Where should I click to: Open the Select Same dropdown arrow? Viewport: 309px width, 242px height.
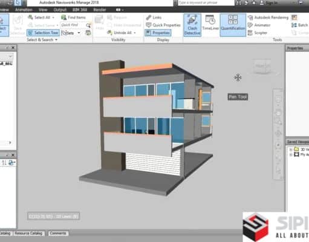point(57,25)
